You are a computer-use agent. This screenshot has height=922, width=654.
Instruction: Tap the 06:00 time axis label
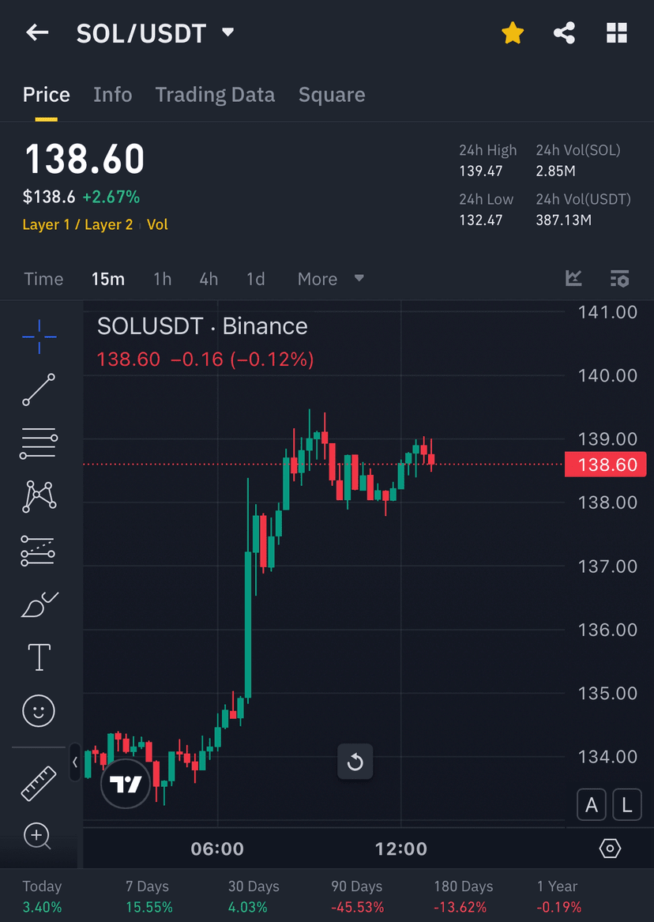coord(217,849)
